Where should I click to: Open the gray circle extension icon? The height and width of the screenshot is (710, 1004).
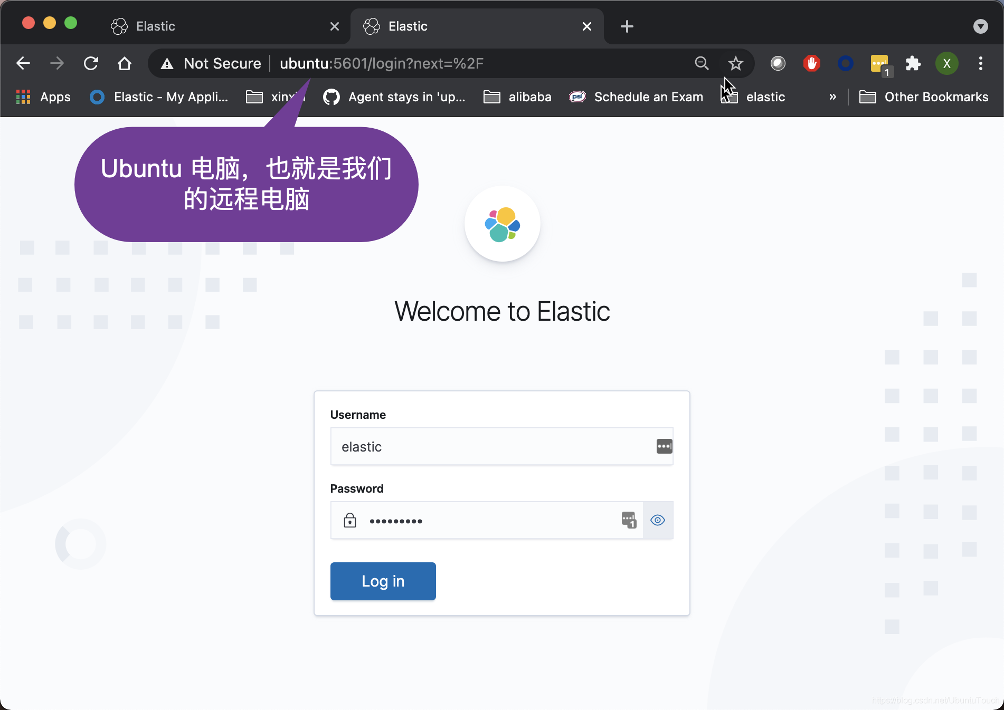point(778,63)
